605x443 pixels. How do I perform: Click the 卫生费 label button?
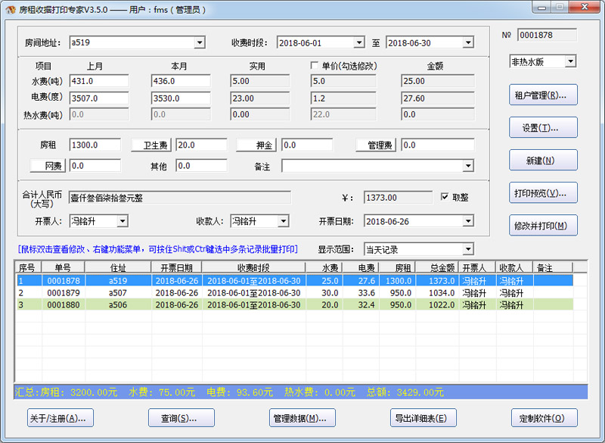pyautogui.click(x=151, y=145)
